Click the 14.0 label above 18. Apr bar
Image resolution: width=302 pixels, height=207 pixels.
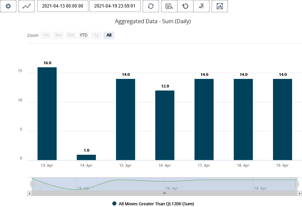point(244,74)
